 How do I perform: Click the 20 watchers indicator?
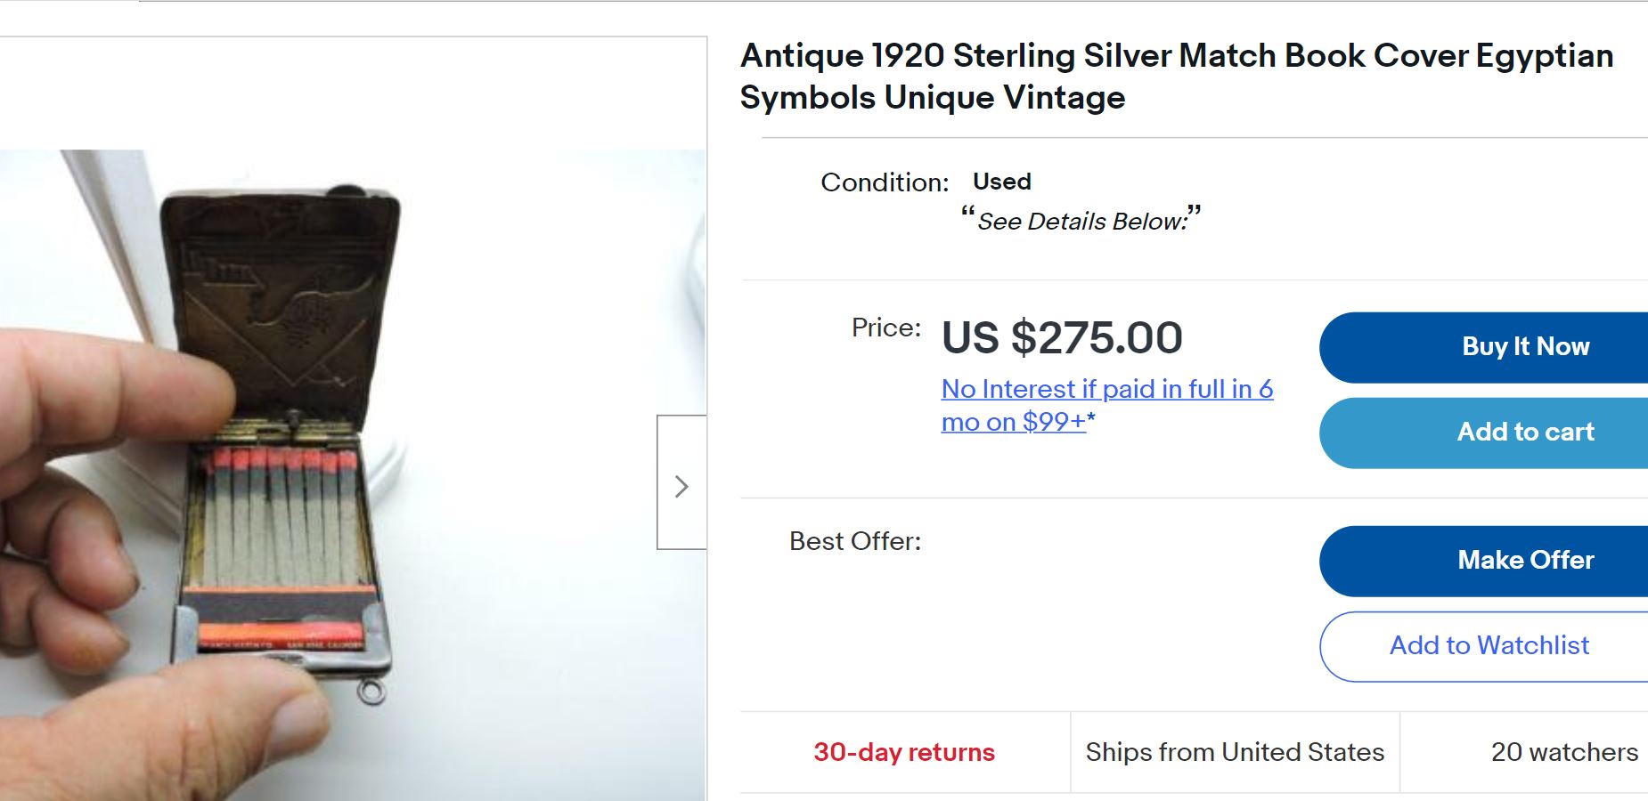pos(1563,753)
